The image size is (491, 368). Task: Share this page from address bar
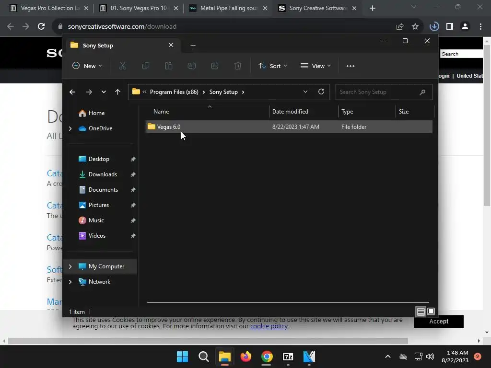click(400, 27)
